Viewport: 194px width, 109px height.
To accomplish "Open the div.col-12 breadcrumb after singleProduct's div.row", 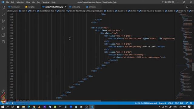I will (120, 11).
